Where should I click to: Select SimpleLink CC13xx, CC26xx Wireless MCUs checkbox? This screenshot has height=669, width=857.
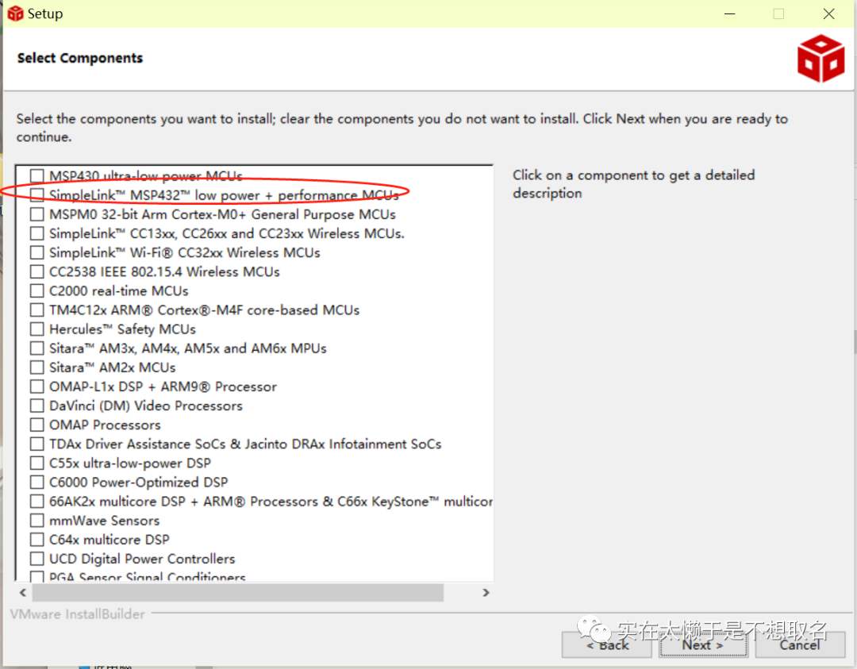(x=37, y=233)
